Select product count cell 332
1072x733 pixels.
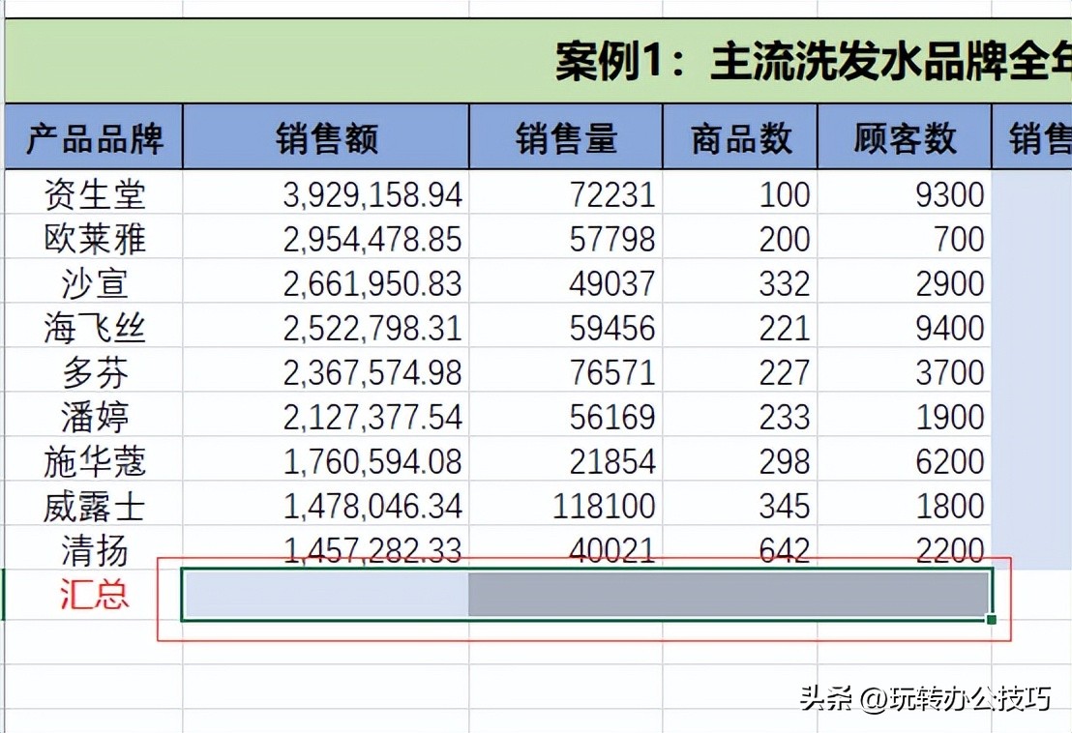pyautogui.click(x=740, y=281)
